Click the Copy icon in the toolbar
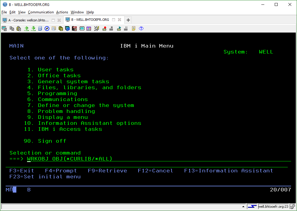 pos(12,29)
